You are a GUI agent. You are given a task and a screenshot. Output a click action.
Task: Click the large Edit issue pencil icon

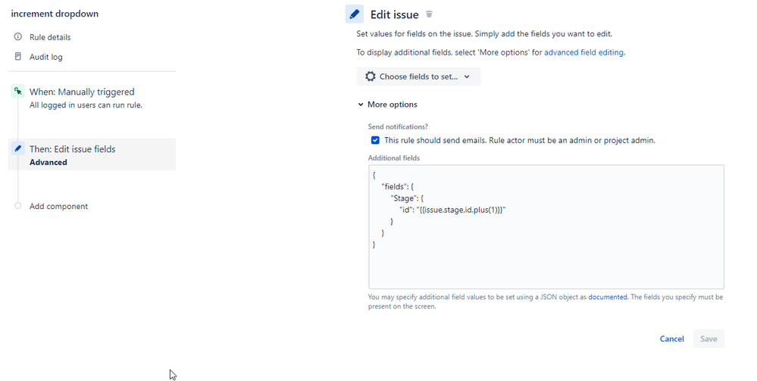355,14
